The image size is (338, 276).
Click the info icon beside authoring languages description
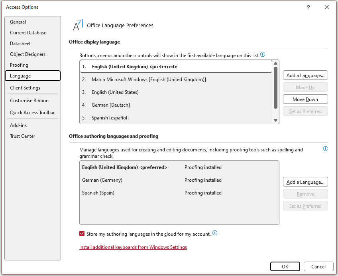(325, 149)
